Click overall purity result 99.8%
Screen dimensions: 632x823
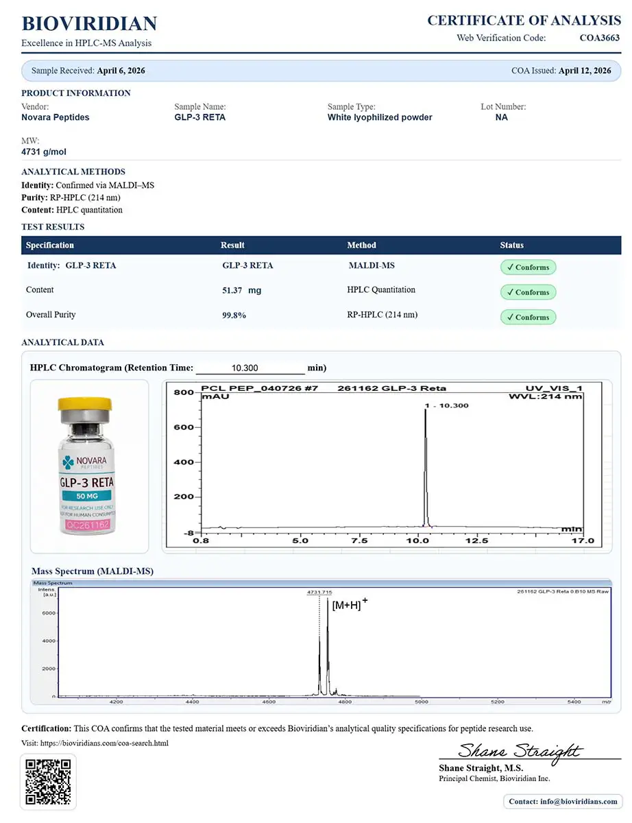click(x=234, y=315)
